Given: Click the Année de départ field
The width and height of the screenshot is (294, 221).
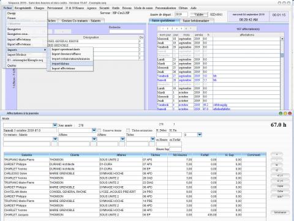Looking at the screenshot, I should 181,15.
